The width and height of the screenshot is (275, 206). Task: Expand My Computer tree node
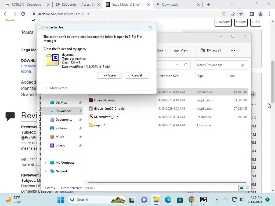click(x=45, y=163)
